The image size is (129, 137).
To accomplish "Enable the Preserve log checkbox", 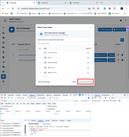I will 16,98.
